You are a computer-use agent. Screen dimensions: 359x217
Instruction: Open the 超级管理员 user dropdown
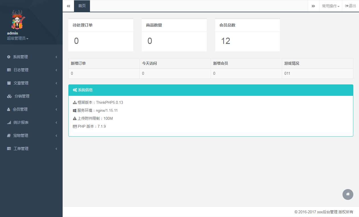(18, 38)
